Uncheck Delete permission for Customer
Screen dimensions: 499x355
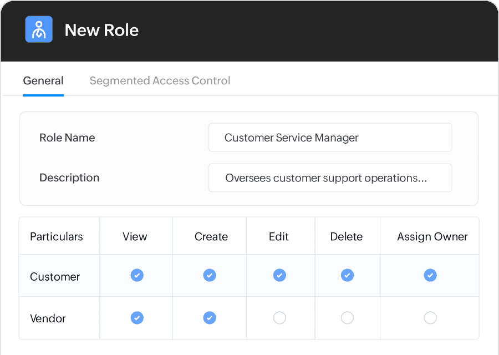347,276
